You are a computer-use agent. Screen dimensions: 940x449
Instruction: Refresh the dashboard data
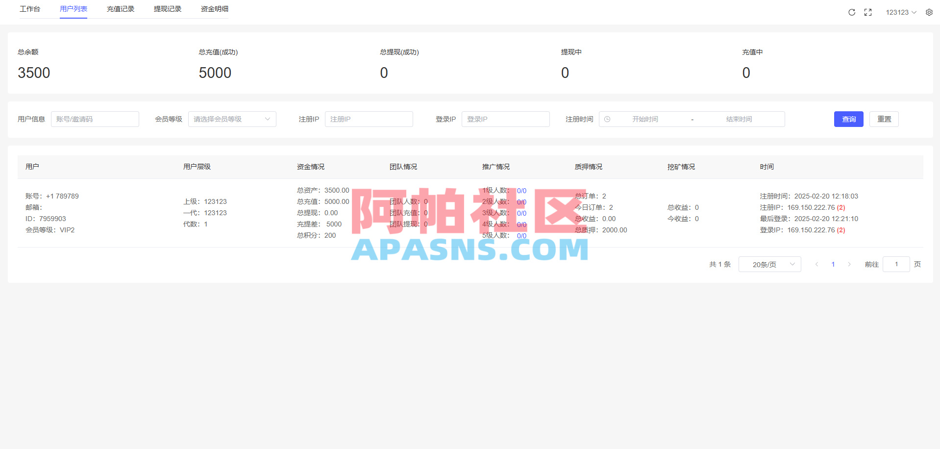[852, 12]
